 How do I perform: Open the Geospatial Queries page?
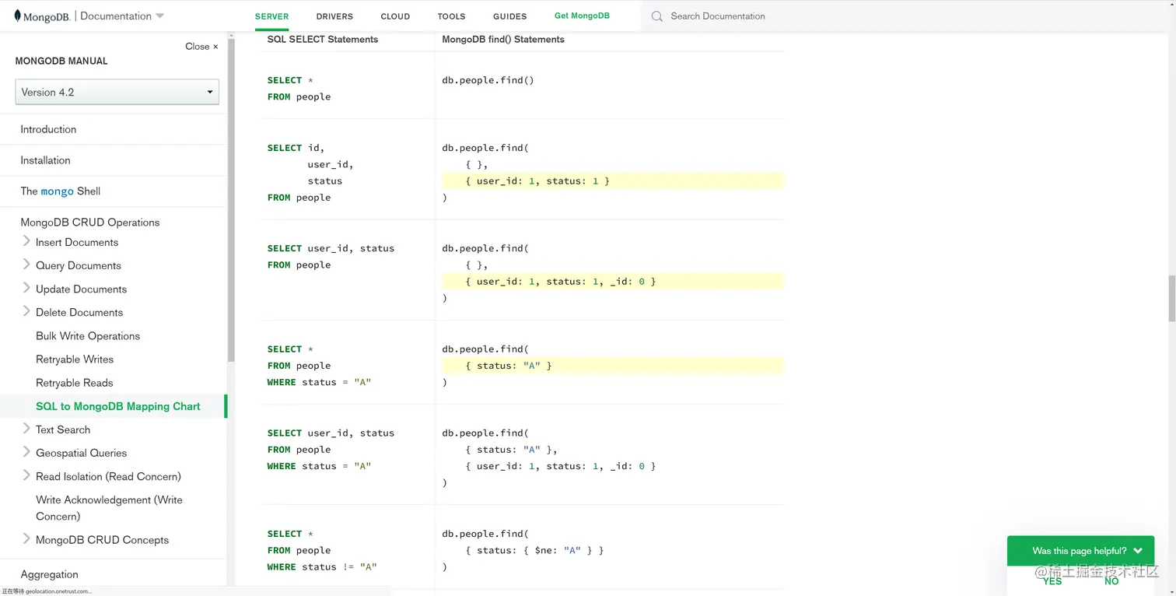[81, 453]
